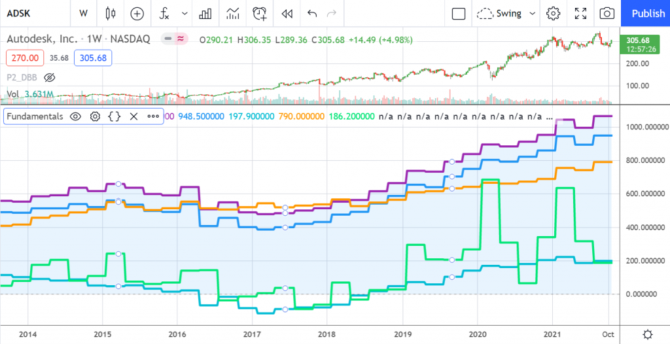Click the blue Publish button
Screen dimensions: 670x344
point(648,13)
